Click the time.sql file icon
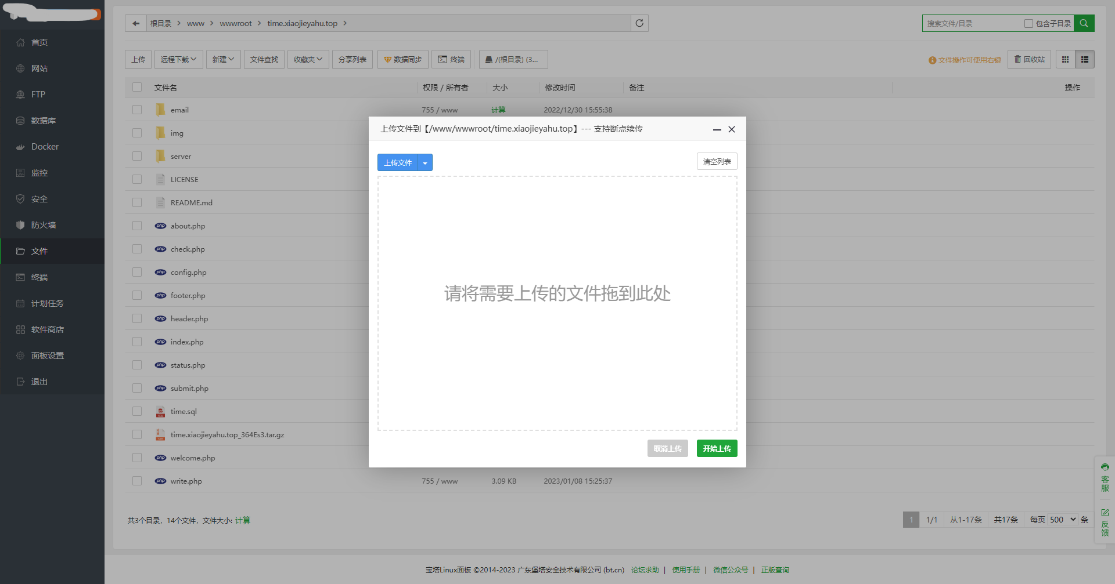This screenshot has width=1115, height=584. pos(160,411)
